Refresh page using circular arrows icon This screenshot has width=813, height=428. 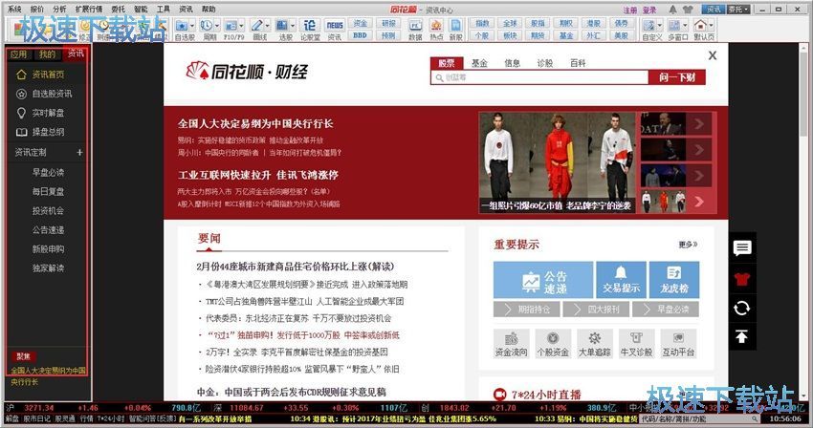point(742,309)
